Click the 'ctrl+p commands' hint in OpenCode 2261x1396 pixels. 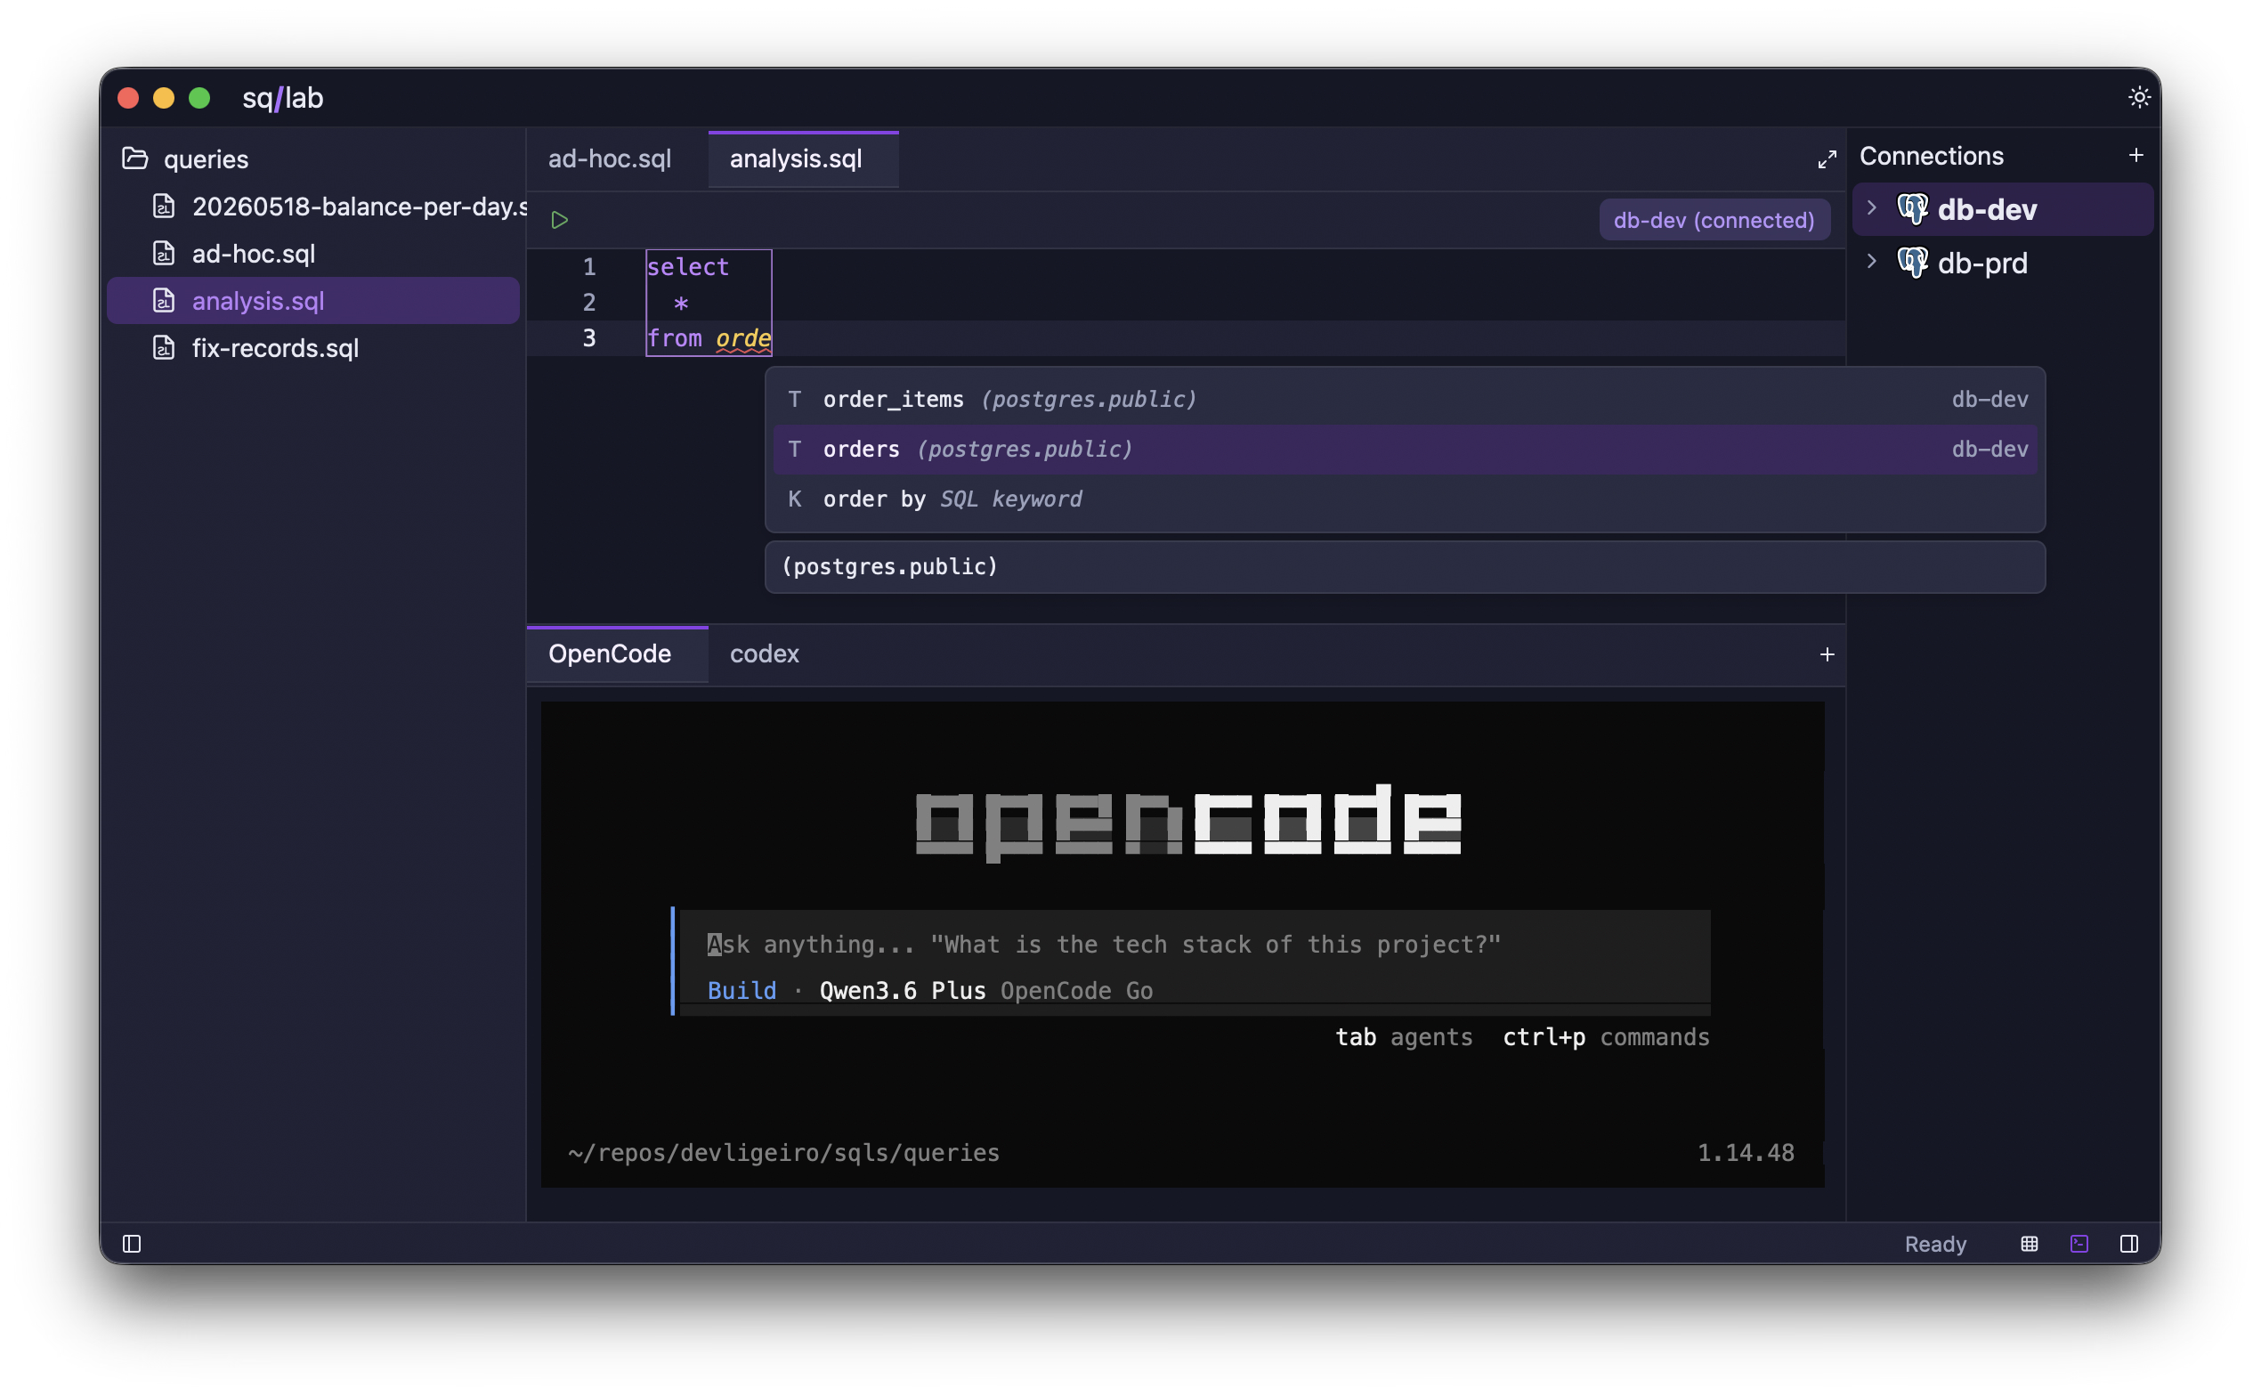click(x=1606, y=1036)
